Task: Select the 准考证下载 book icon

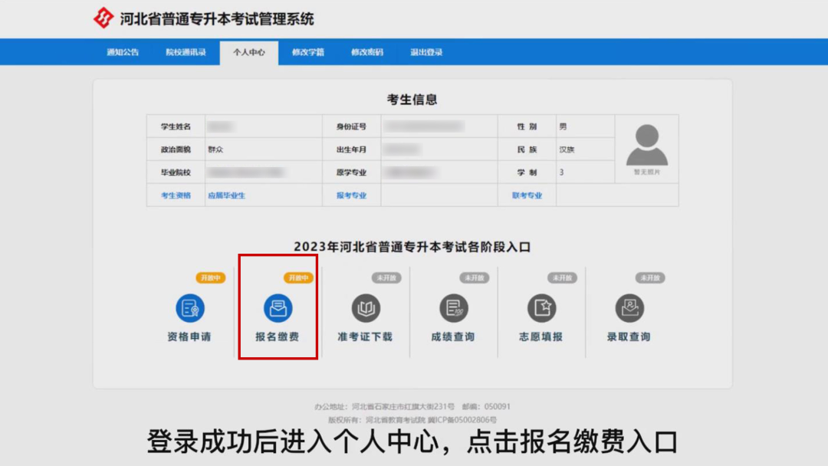Action: point(366,309)
